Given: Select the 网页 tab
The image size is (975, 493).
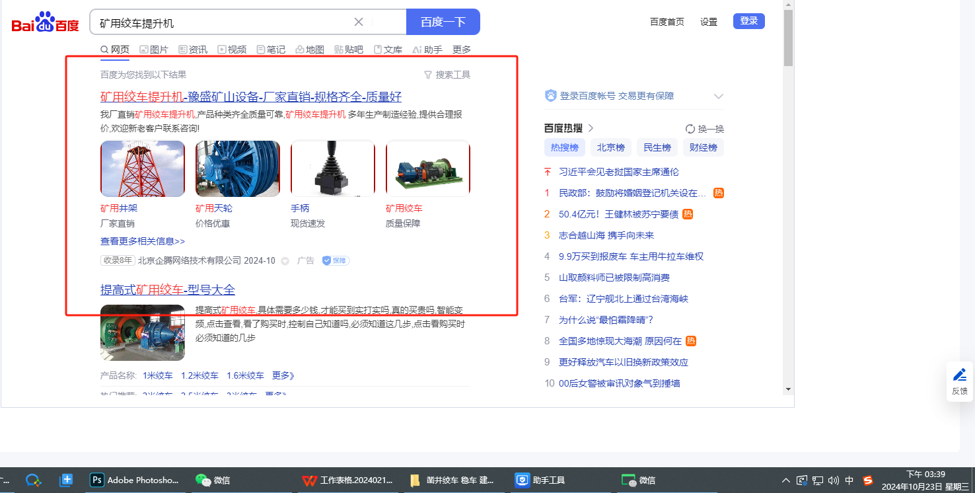Looking at the screenshot, I should [x=115, y=50].
